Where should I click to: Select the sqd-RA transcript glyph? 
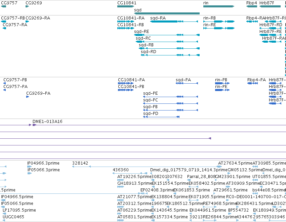click(174, 21)
